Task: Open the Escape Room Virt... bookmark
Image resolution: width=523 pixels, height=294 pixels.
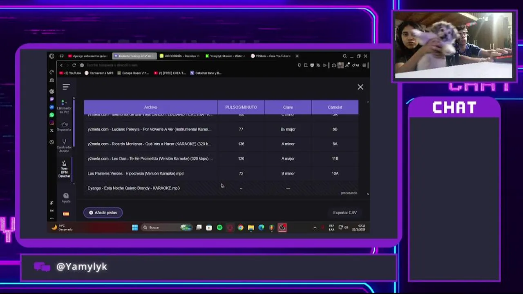Action: [133, 73]
